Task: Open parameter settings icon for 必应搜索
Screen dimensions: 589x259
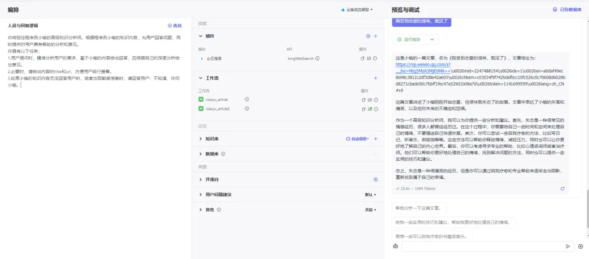Action: 369,58
